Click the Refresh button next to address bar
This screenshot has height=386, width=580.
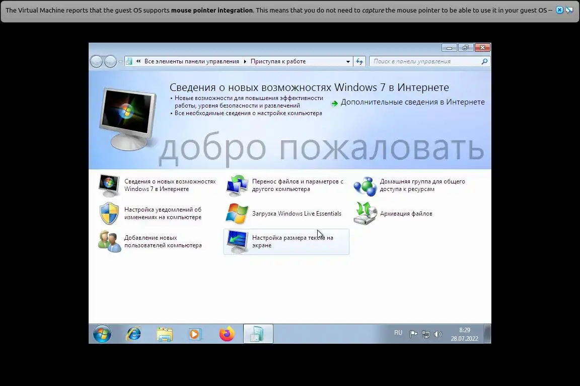pos(359,61)
